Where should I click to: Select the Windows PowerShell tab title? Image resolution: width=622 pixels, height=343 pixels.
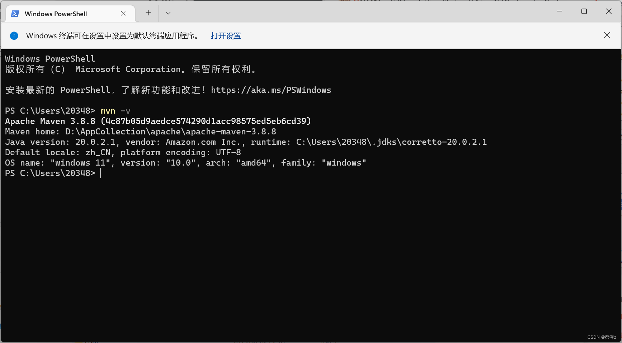click(x=56, y=14)
